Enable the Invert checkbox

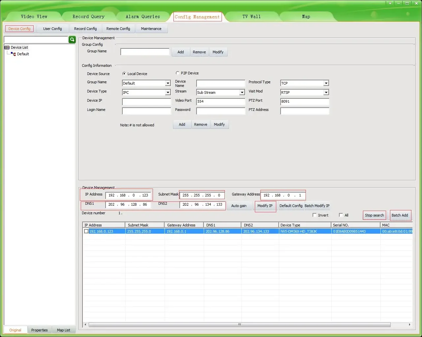[315, 215]
